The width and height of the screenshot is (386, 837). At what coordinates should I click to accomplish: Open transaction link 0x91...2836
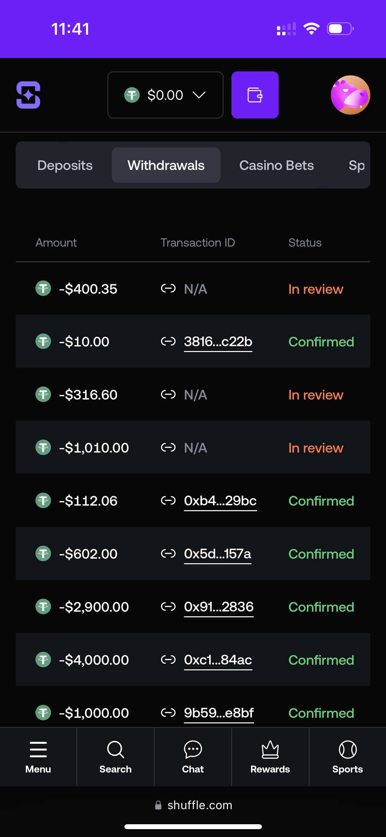coord(219,607)
